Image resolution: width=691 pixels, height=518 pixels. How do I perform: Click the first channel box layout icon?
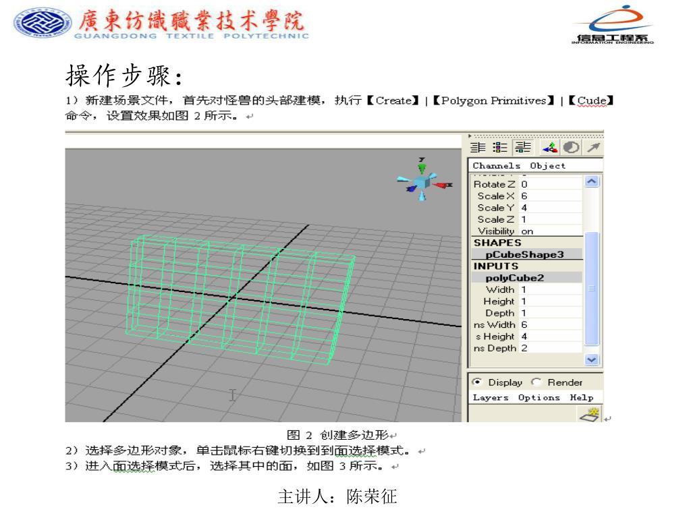coord(478,148)
